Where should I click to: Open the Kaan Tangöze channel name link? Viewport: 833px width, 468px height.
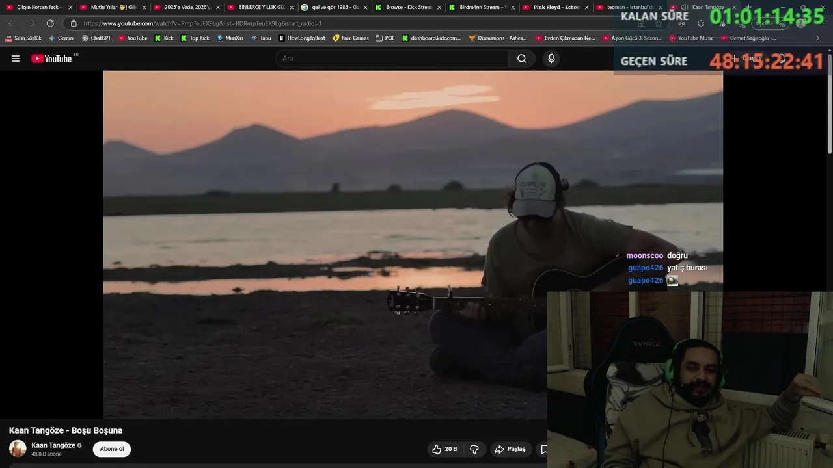click(53, 445)
